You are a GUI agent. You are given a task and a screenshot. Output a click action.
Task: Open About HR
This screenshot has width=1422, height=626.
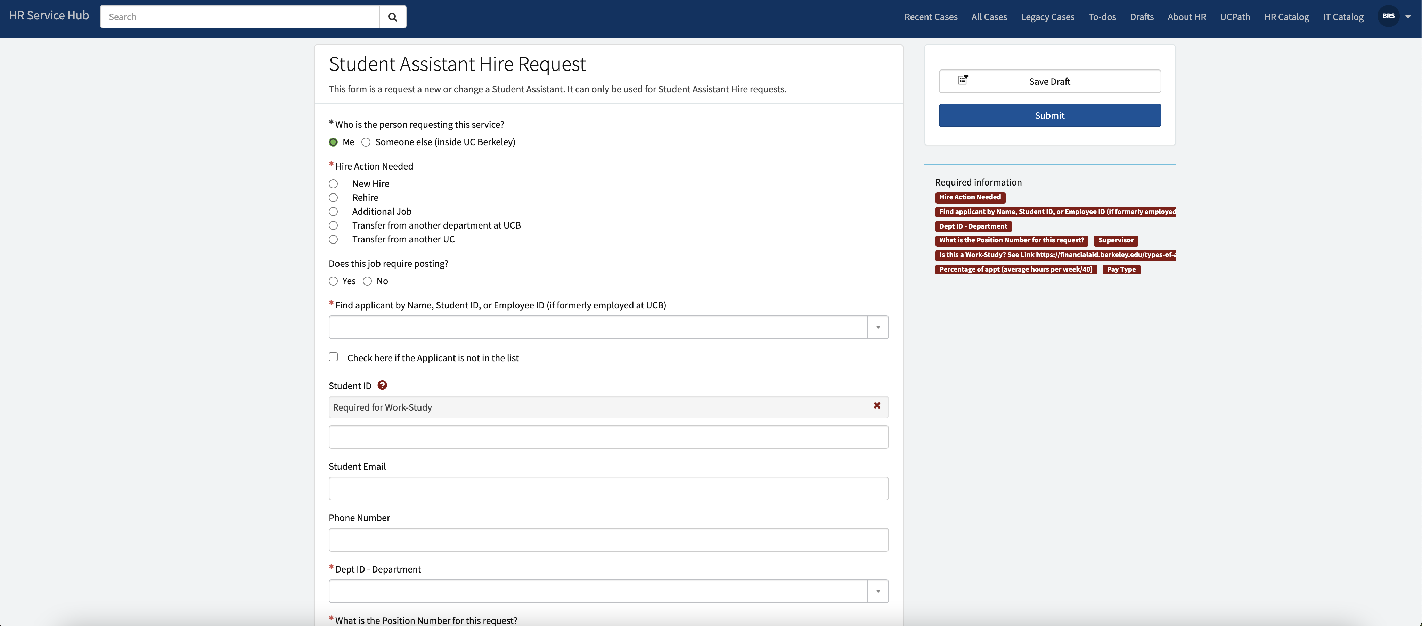click(1187, 17)
